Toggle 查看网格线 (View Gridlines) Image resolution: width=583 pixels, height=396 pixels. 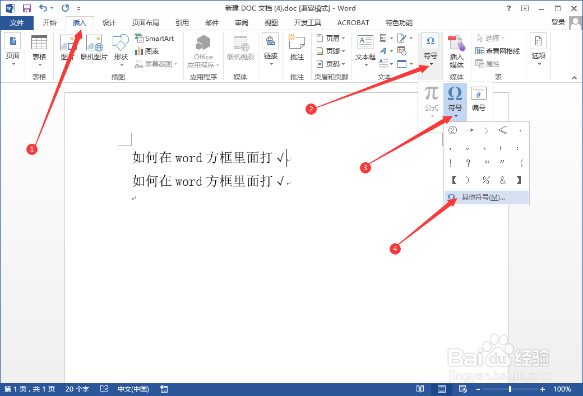tap(497, 50)
